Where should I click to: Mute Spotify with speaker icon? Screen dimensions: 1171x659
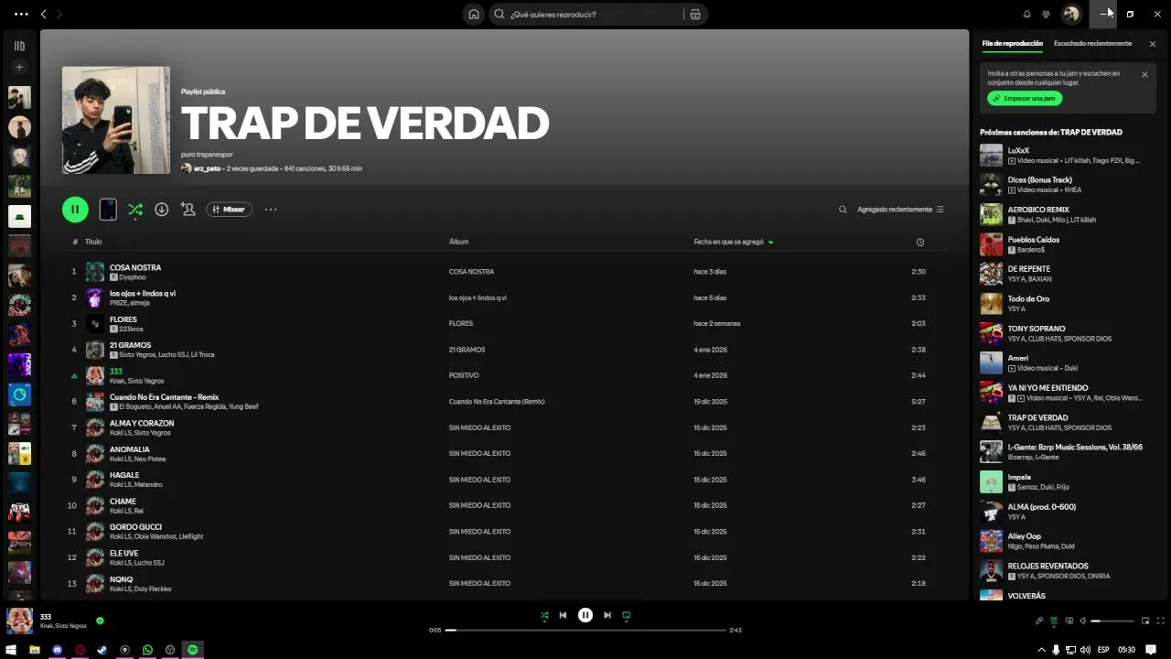click(x=1083, y=621)
